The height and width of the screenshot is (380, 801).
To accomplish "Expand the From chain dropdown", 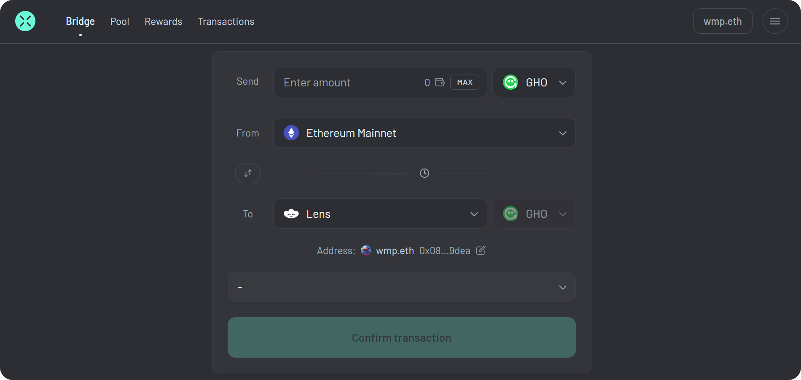I will (x=424, y=133).
